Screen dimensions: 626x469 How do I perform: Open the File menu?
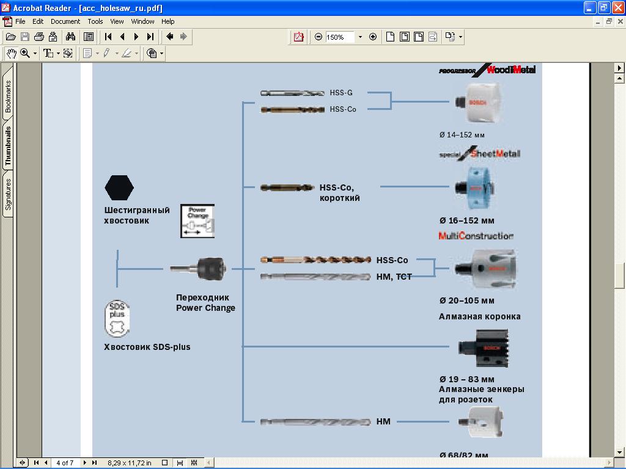pyautogui.click(x=20, y=21)
